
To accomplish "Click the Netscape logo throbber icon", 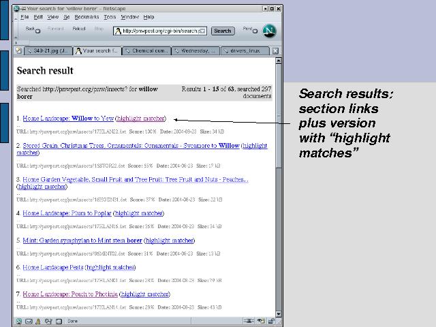I will tap(270, 31).
